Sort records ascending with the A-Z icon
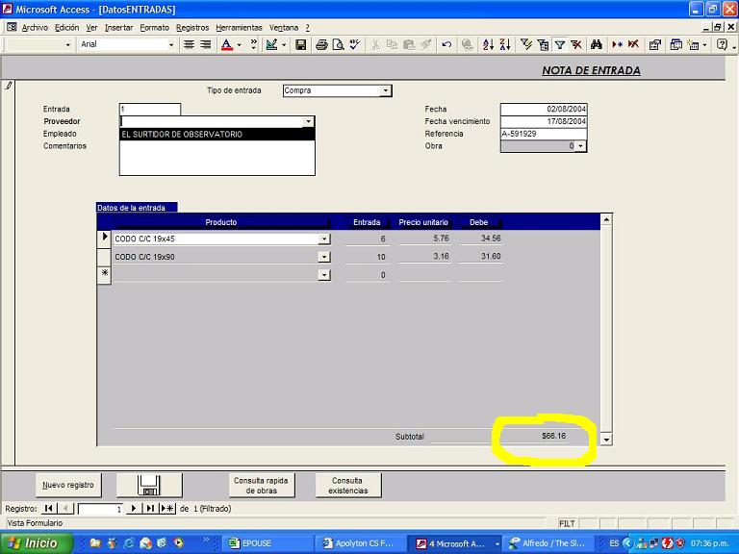739x554 pixels. pos(487,44)
